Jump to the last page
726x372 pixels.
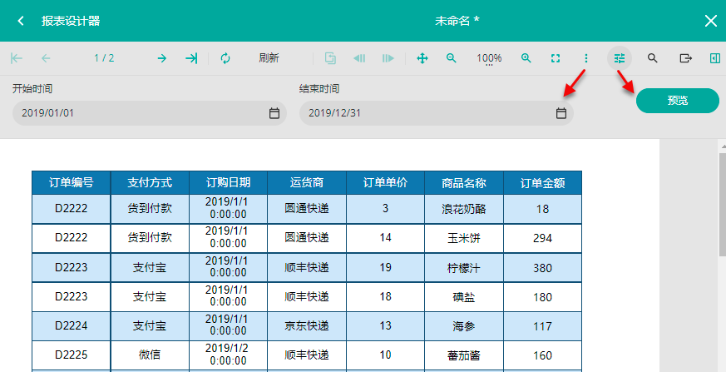pos(191,58)
